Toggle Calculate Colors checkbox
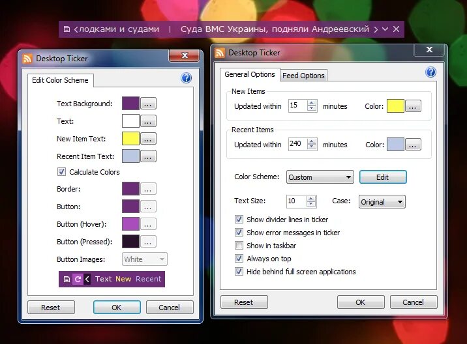Viewport: 467px width, 344px height. pyautogui.click(x=61, y=172)
